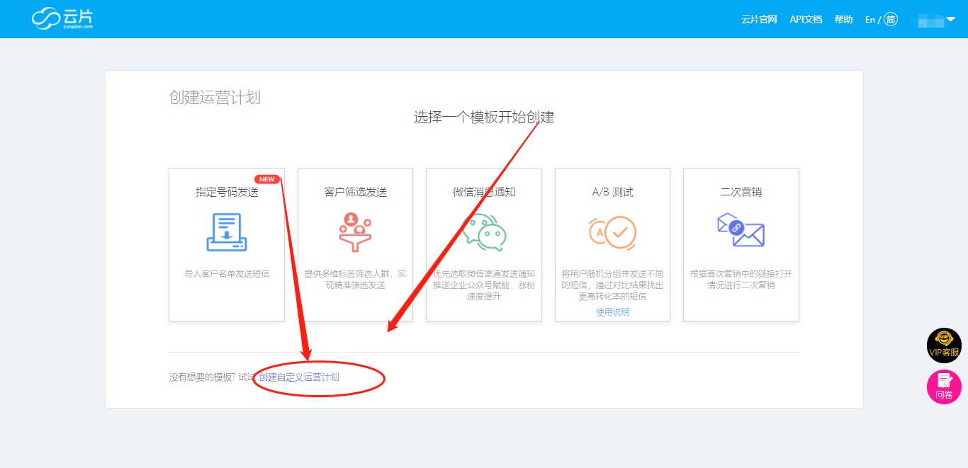Select the A/B 测试 template title

click(612, 192)
